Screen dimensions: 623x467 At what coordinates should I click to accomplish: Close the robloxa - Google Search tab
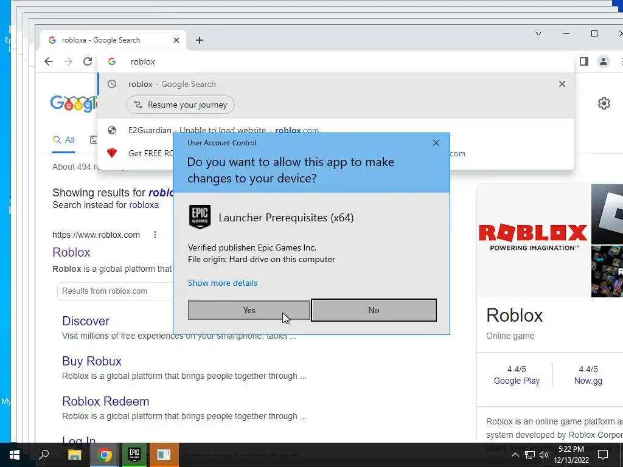(x=176, y=40)
